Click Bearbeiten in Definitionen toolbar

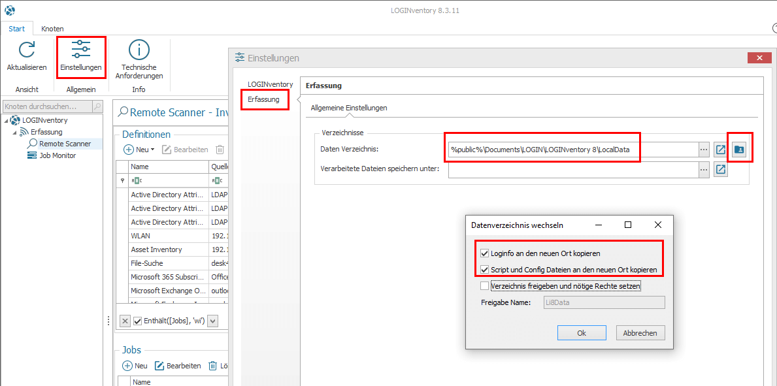(x=184, y=149)
